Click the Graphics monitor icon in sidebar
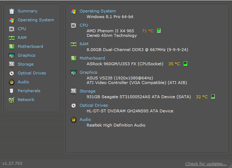The image size is (232, 168). tap(12, 55)
